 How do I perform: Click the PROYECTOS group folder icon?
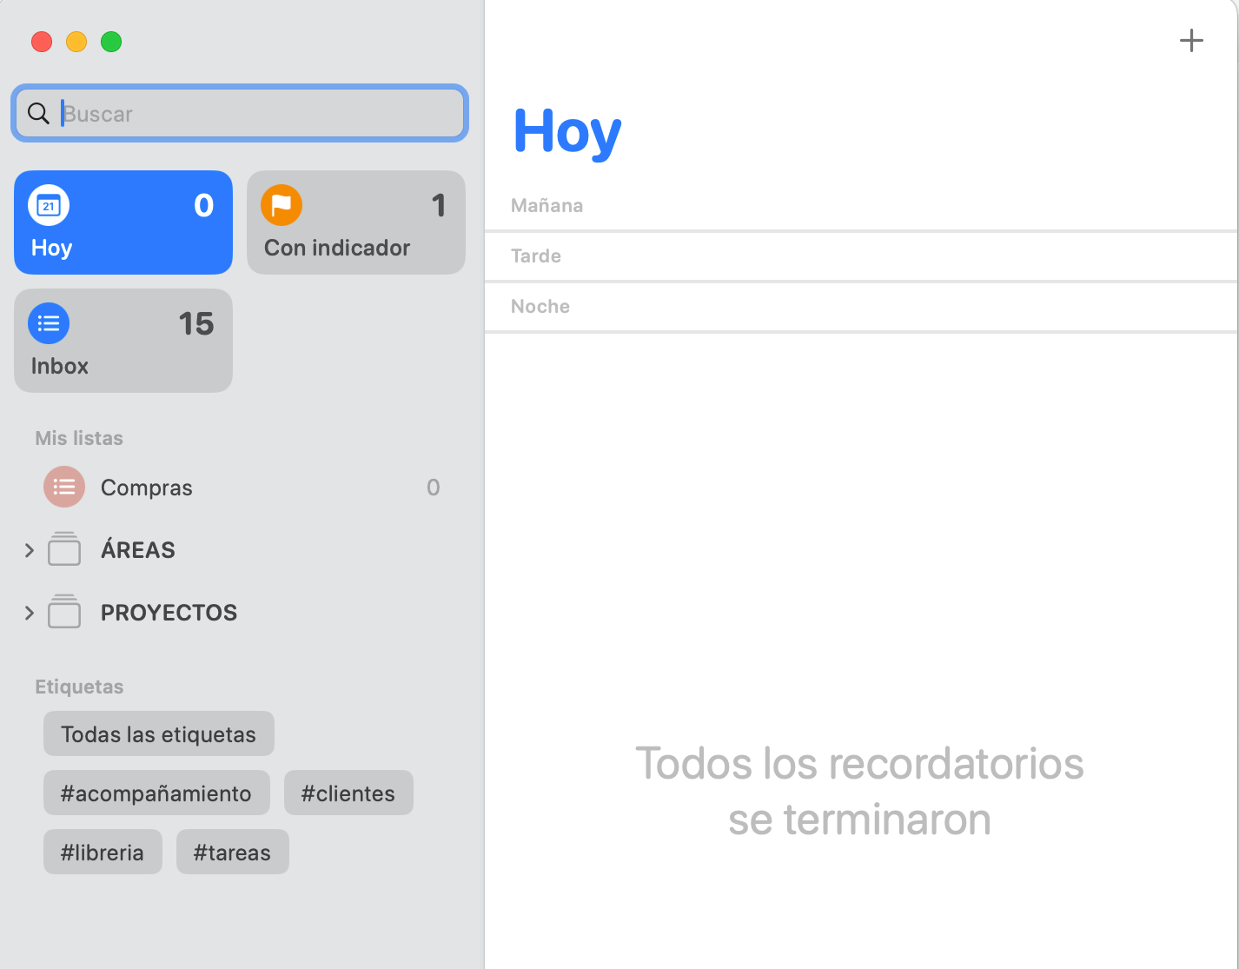click(64, 612)
